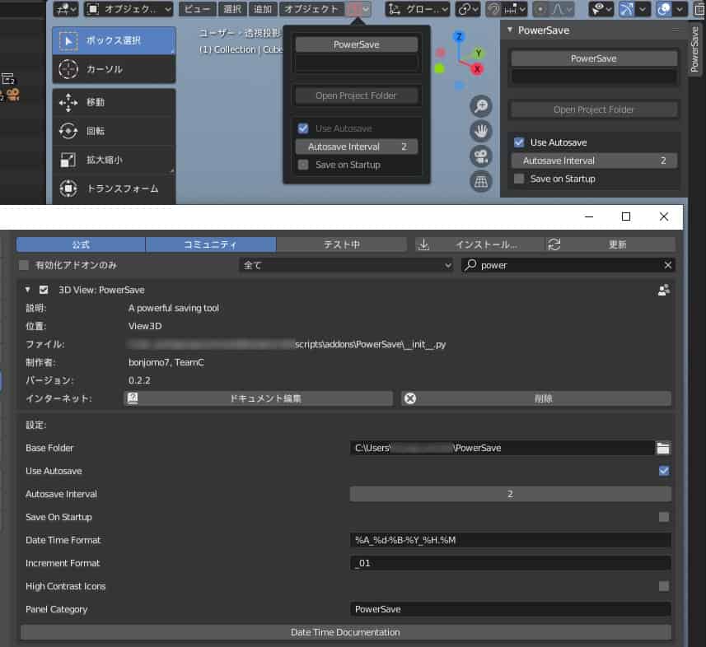706x647 pixels.
Task: Open the object mode dropdown (オブジェク...)
Action: 129,9
